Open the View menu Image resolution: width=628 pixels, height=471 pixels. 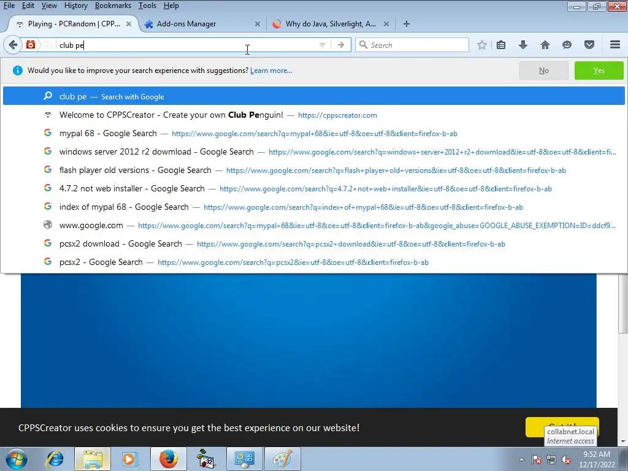tap(49, 6)
